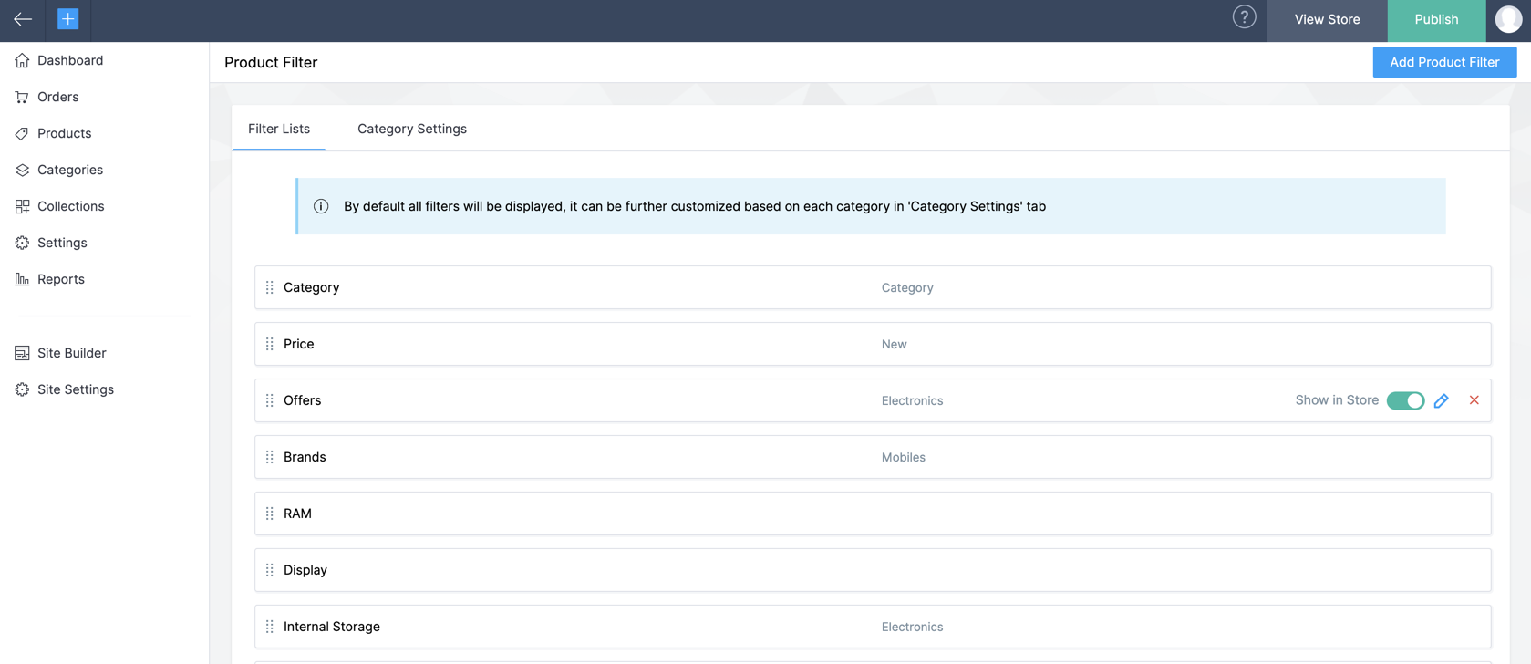This screenshot has height=664, width=1531.
Task: Click Add Product Filter button
Action: [x=1444, y=62]
